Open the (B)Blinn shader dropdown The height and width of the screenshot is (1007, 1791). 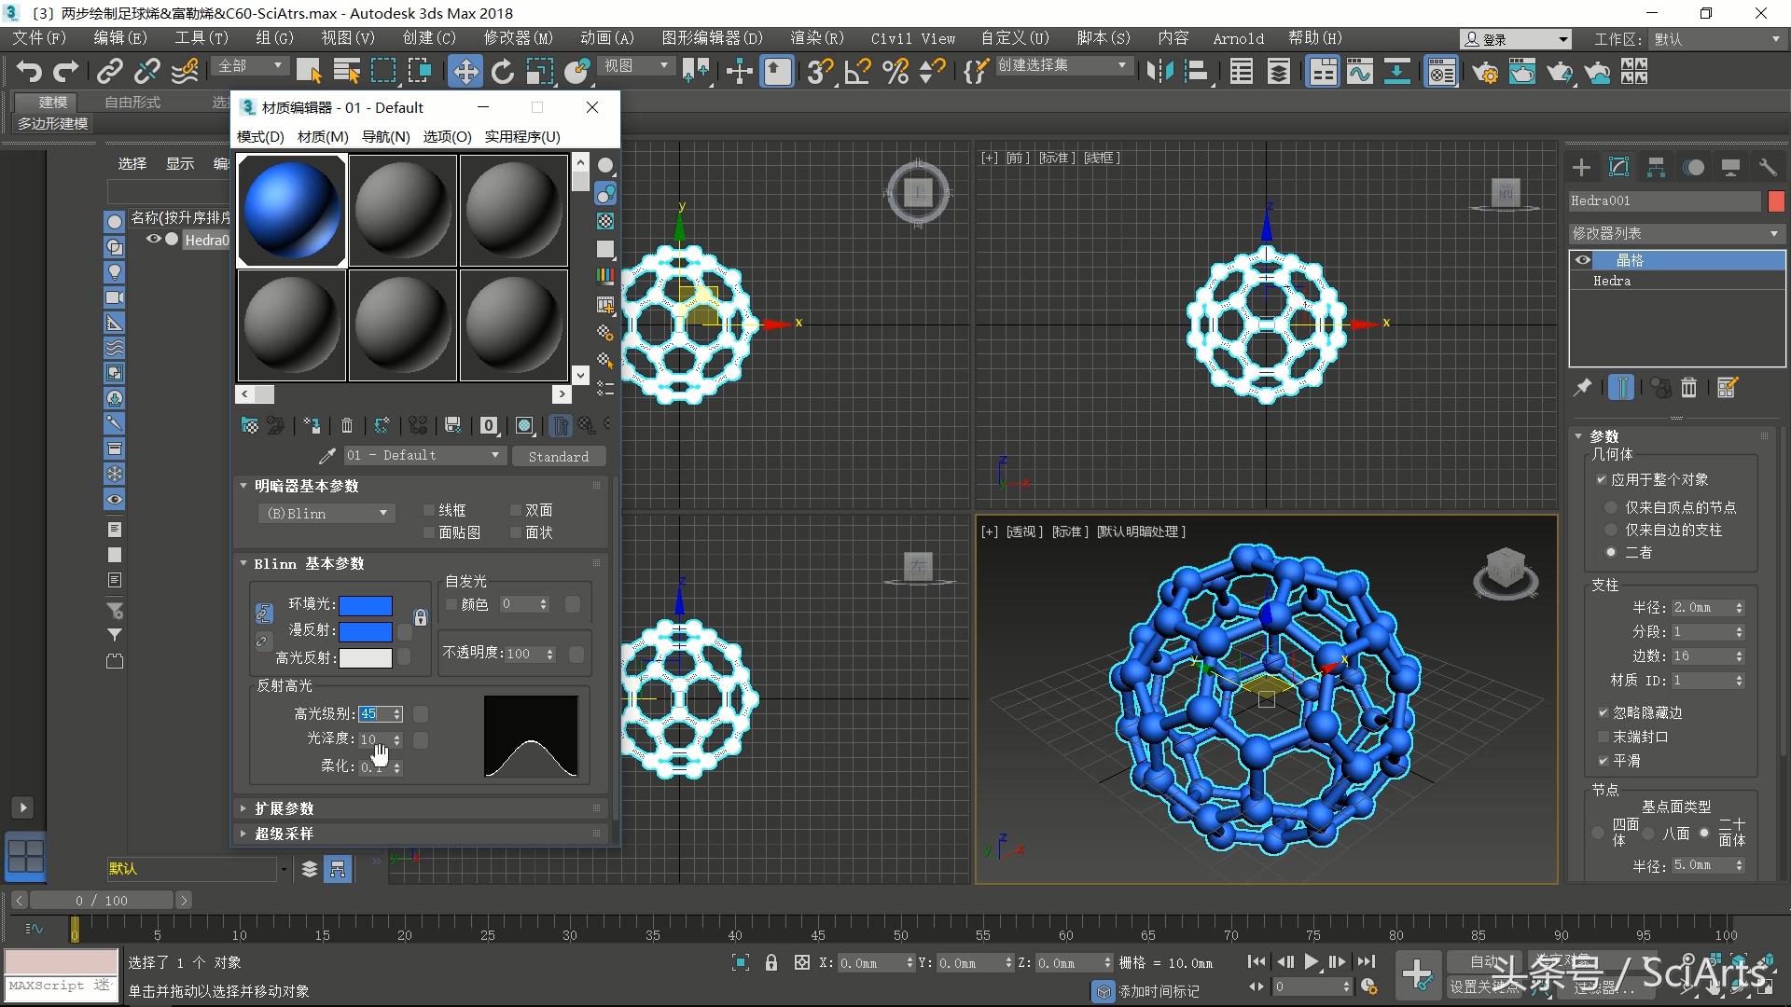click(x=326, y=513)
